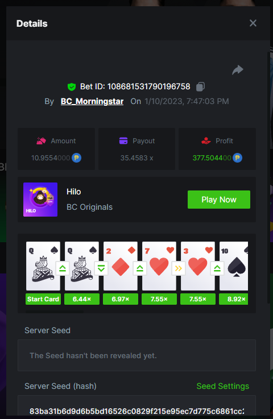
Task: Click the skip arrows after seven of hearts
Action: tap(179, 268)
